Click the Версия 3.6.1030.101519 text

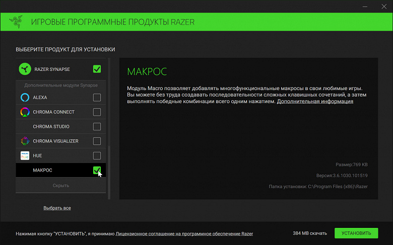[x=342, y=176]
